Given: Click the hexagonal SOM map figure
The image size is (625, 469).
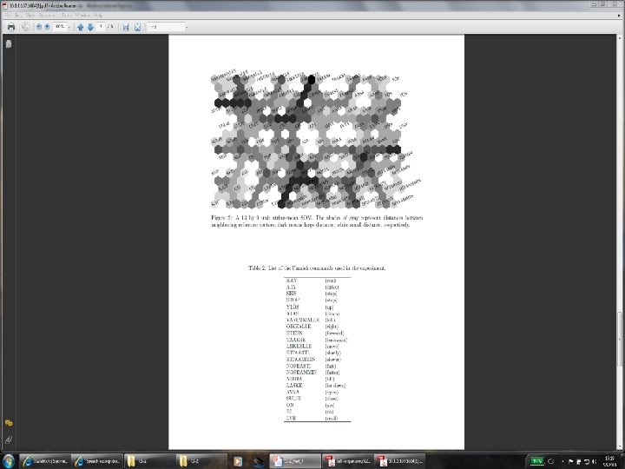Looking at the screenshot, I should click(315, 140).
